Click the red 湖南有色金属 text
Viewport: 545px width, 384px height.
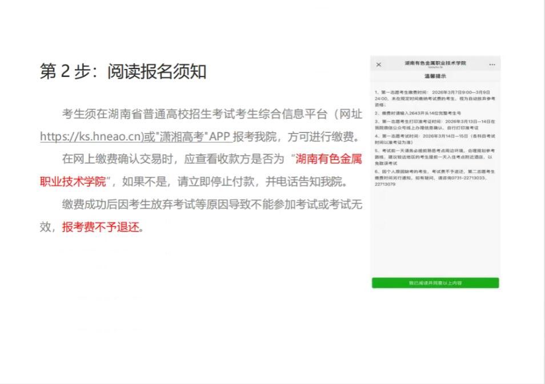(x=328, y=159)
